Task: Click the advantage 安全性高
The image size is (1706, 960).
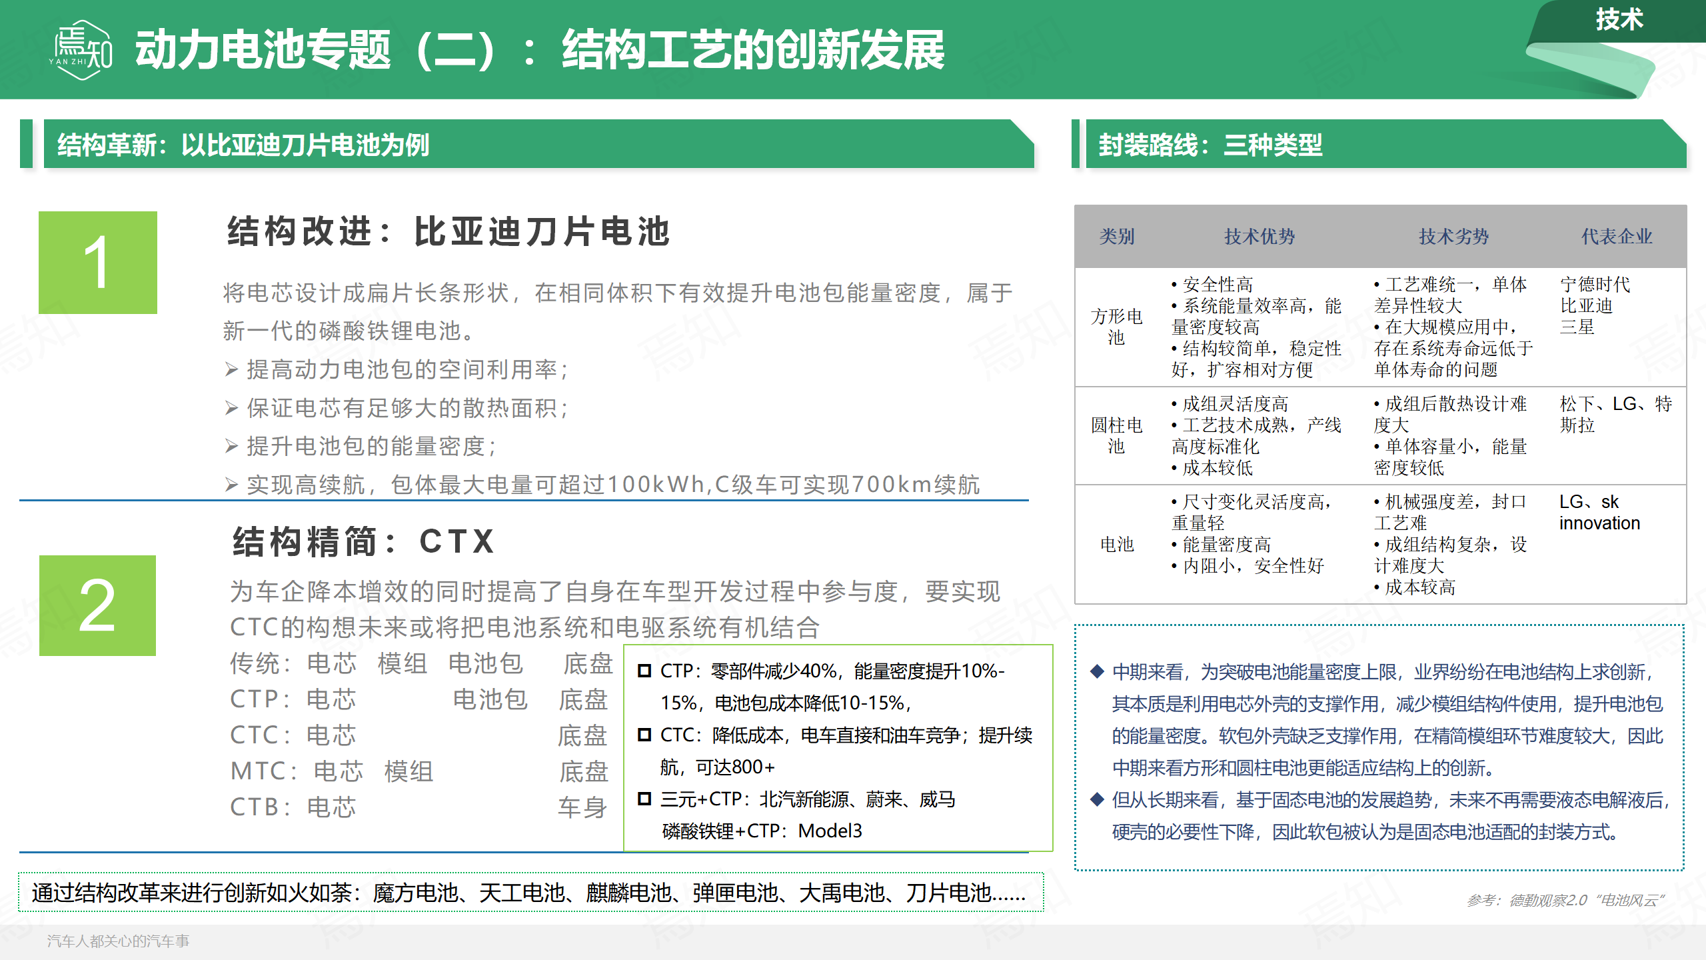Action: click(1212, 285)
